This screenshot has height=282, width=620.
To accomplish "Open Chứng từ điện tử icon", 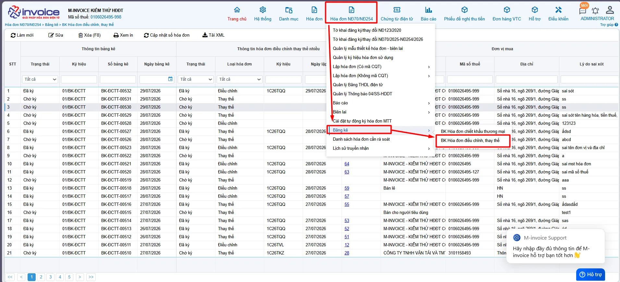I will (x=397, y=10).
